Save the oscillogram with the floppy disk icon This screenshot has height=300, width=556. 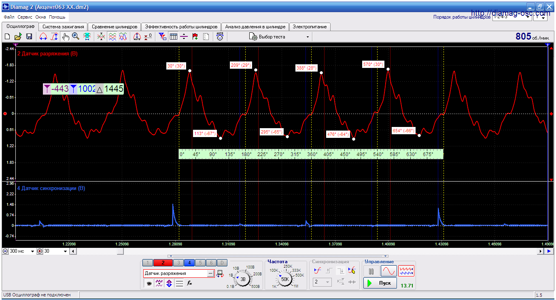click(x=29, y=37)
